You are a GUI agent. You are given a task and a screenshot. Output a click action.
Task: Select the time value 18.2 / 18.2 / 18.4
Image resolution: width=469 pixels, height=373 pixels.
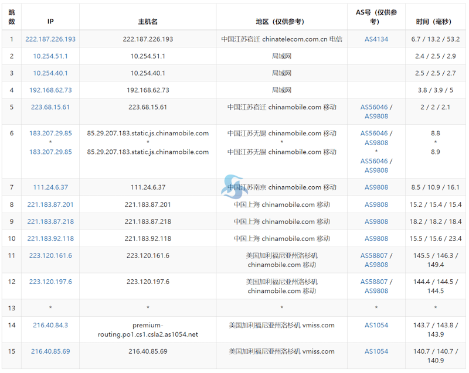[x=436, y=221]
